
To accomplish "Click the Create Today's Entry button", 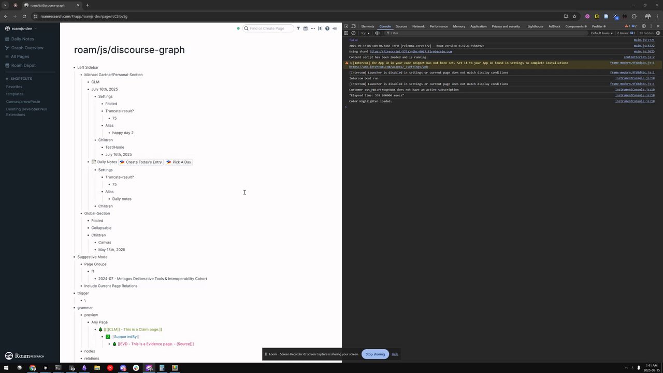I will click(x=141, y=162).
